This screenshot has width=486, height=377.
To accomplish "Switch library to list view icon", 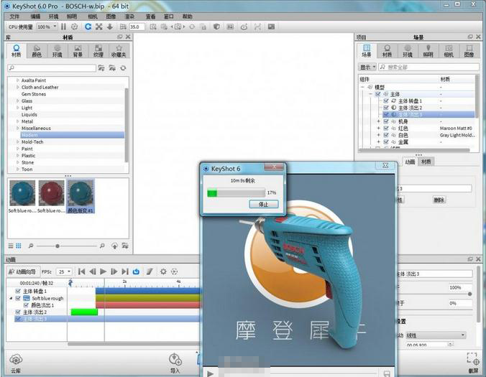I will click(x=11, y=246).
